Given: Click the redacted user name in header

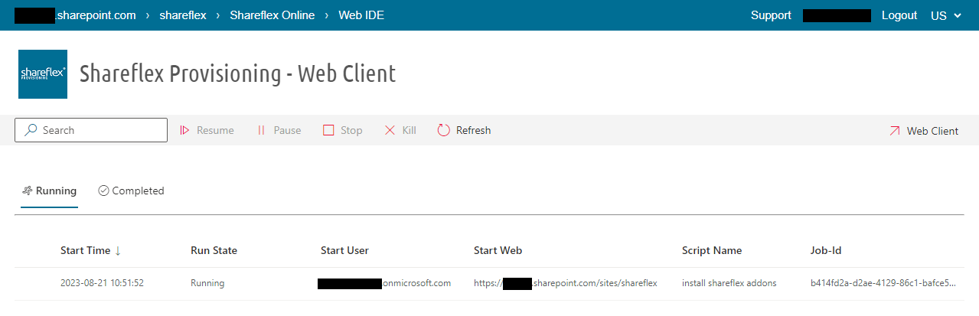Looking at the screenshot, I should click(837, 15).
